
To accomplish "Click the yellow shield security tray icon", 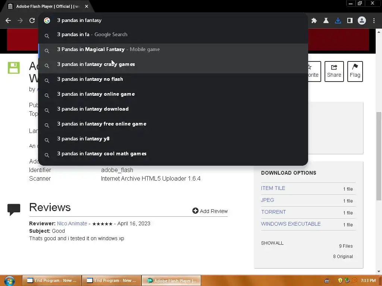I will coord(340,280).
